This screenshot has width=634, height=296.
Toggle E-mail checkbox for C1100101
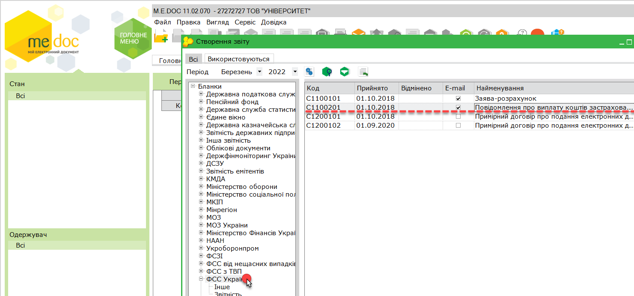click(x=458, y=99)
